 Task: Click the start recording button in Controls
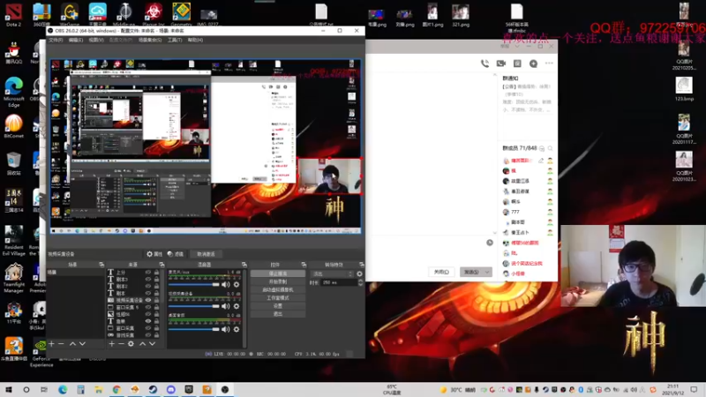[278, 281]
